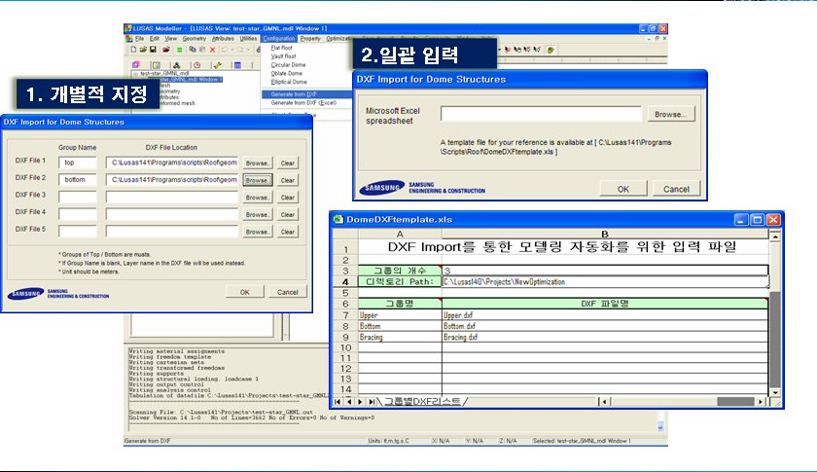Click the New file icon in toolbar
Viewport: 817px width, 472px height.
133,48
